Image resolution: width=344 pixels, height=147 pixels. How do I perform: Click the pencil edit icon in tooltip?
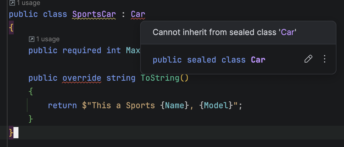[308, 59]
